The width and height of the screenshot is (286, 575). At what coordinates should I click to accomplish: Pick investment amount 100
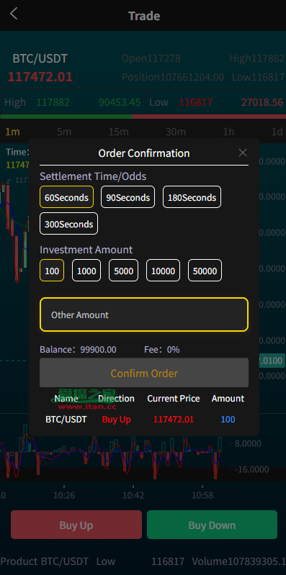tap(52, 271)
